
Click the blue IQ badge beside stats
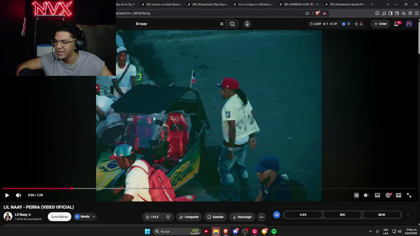tap(277, 215)
